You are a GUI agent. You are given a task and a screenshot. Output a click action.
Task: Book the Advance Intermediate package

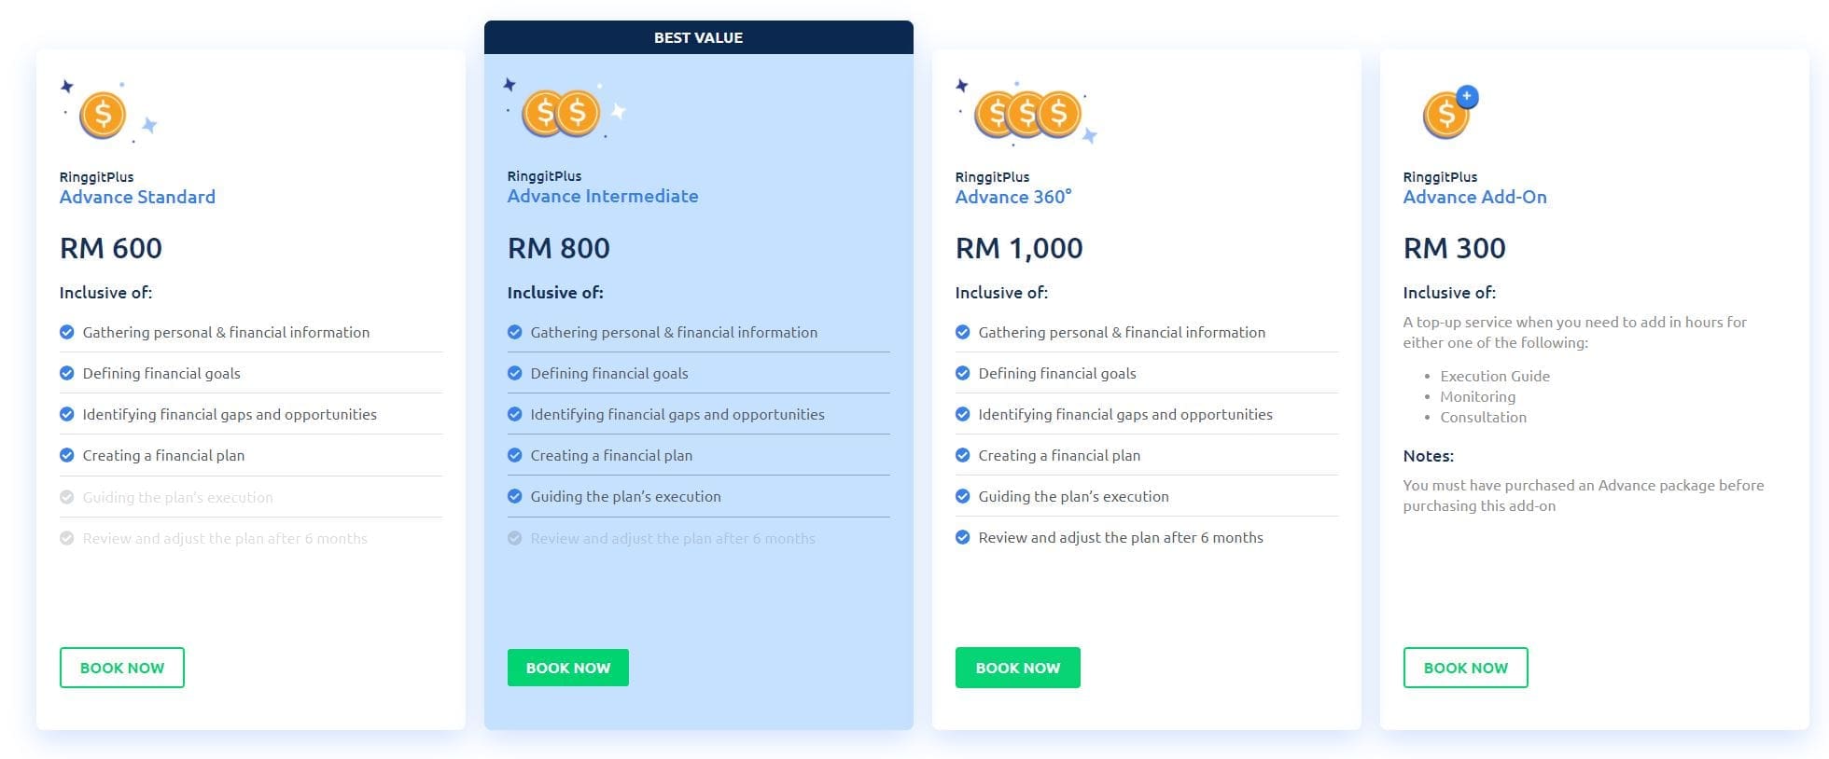(x=568, y=668)
